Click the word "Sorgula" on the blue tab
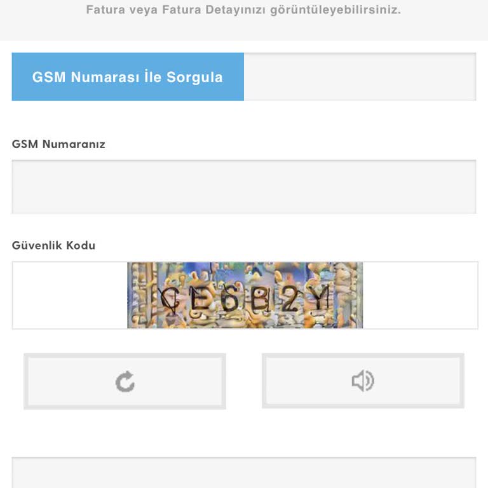Viewport: 488px width, 488px height. point(194,77)
